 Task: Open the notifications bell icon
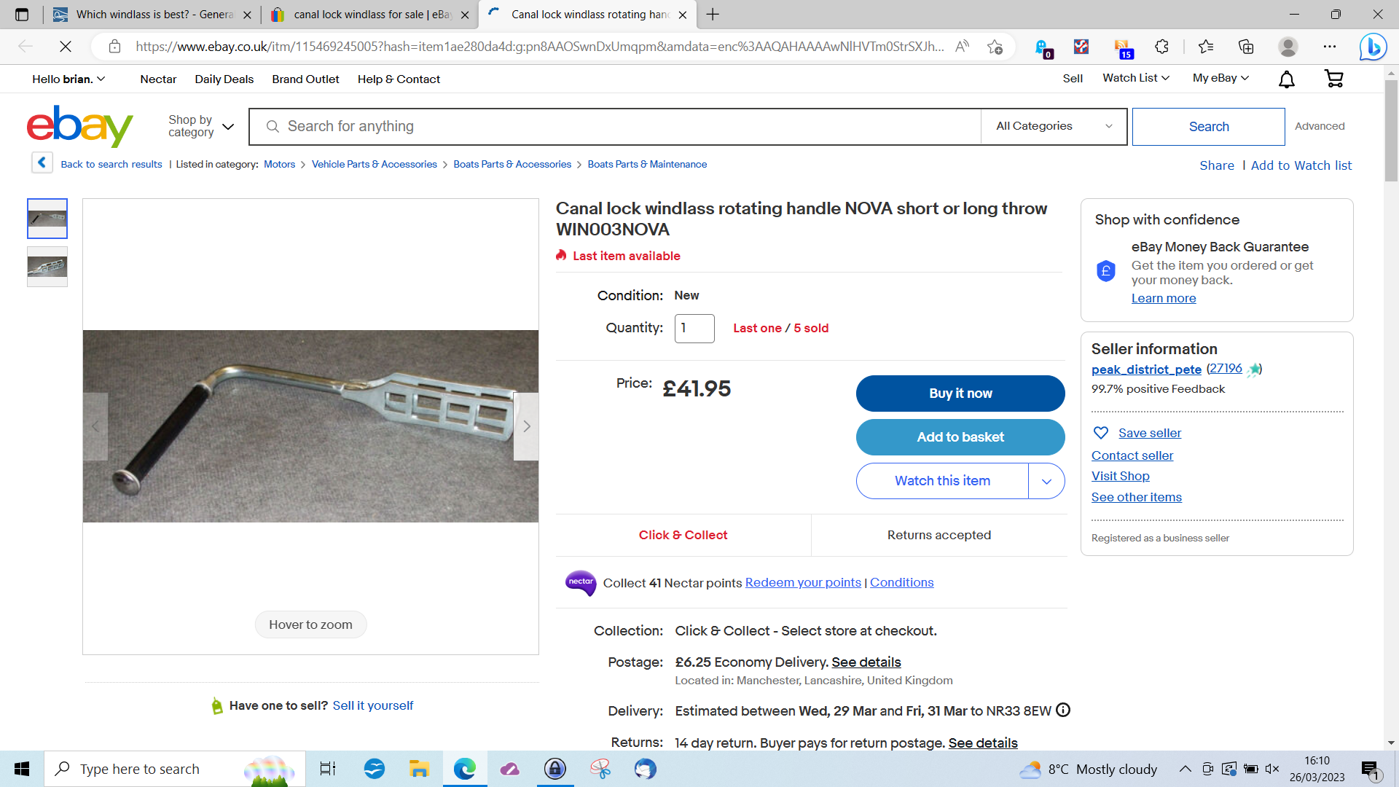(1287, 79)
